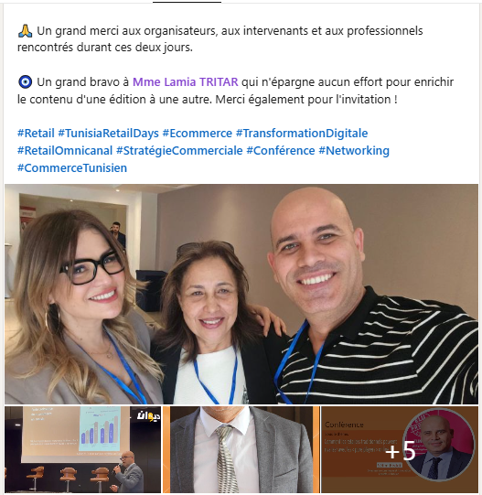The width and height of the screenshot is (482, 495).
Task: Show the +5 additional photos
Action: pos(400,449)
